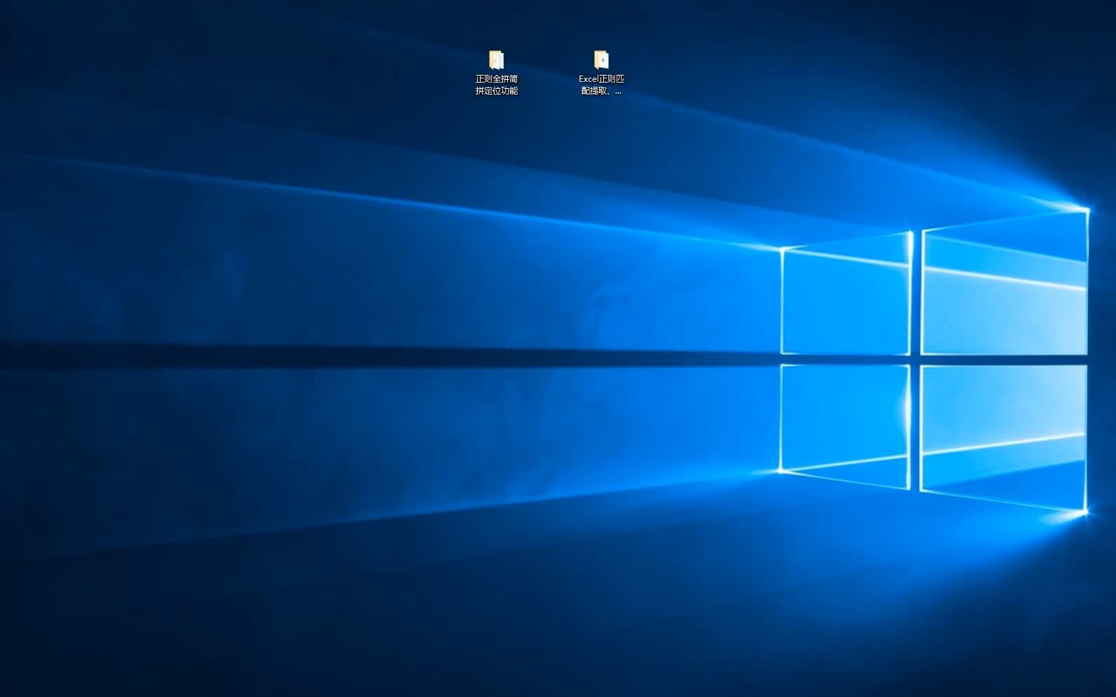Select the Excel正则匹配提取 folder icon
The height and width of the screenshot is (697, 1116).
pyautogui.click(x=601, y=59)
